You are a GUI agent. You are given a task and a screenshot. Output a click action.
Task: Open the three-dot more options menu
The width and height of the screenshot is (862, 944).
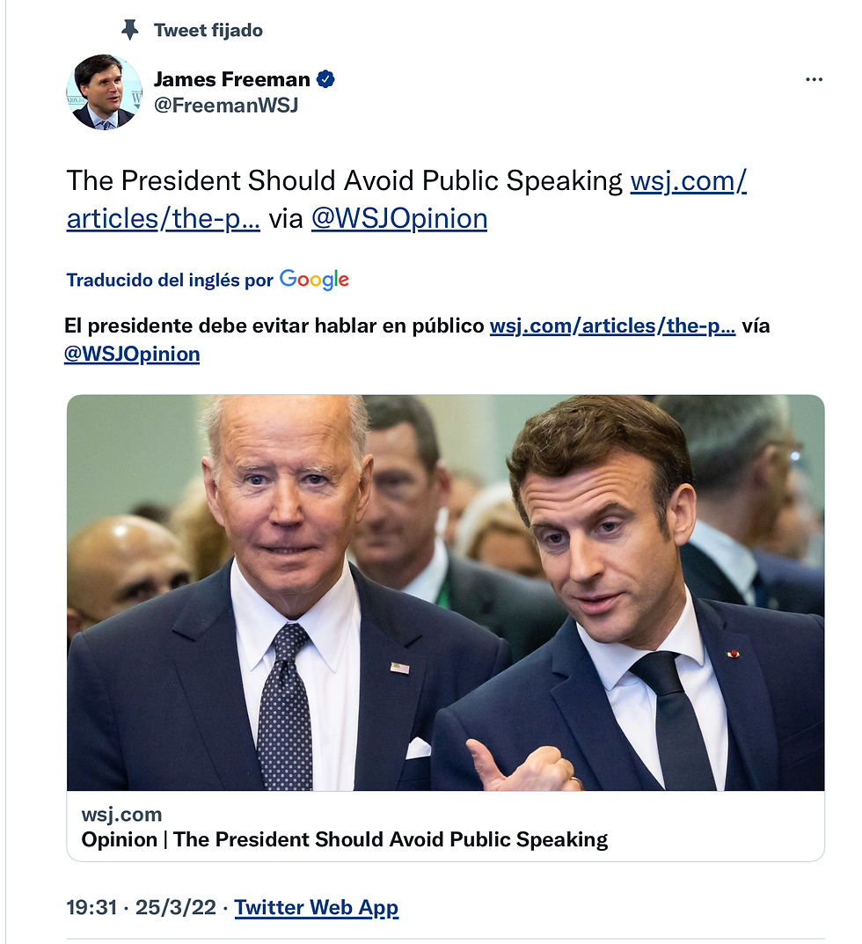(x=814, y=80)
